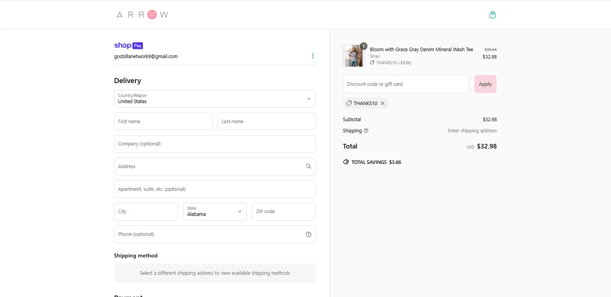Image resolution: width=611 pixels, height=297 pixels.
Task: Click the phone field help icon
Action: click(x=308, y=234)
